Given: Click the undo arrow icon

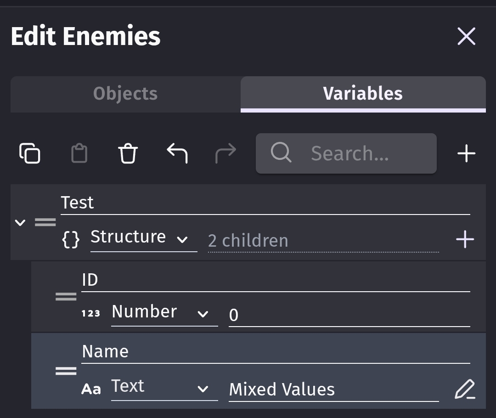Looking at the screenshot, I should (x=177, y=153).
